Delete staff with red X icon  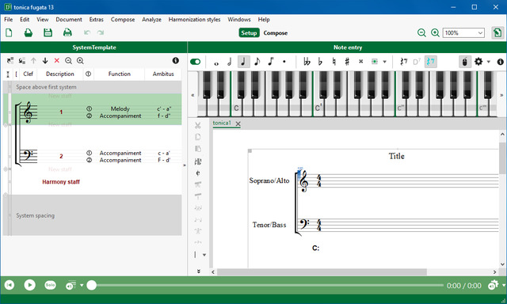pos(57,60)
